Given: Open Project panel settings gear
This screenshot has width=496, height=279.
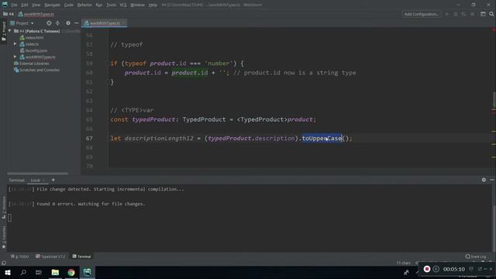Looking at the screenshot, I should tap(68, 23).
